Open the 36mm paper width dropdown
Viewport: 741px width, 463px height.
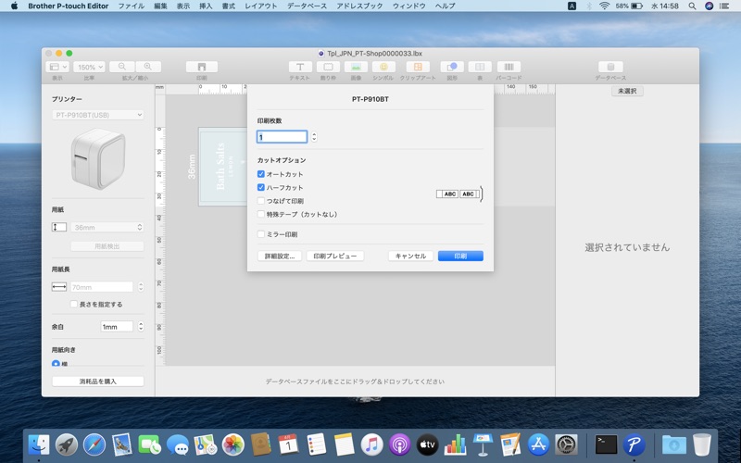pyautogui.click(x=107, y=227)
